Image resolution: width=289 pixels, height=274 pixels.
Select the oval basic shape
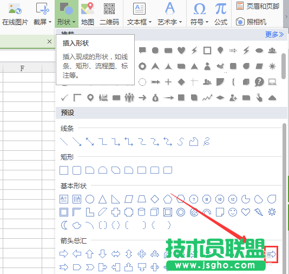coord(90,199)
